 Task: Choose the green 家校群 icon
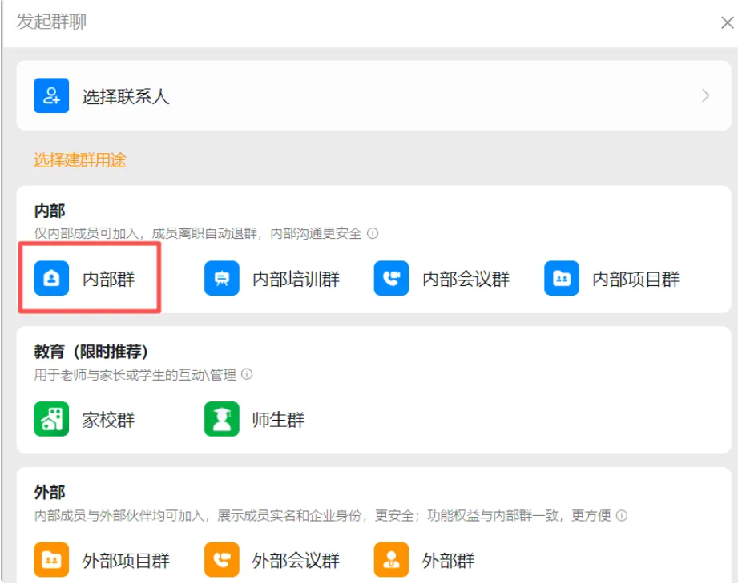click(x=51, y=420)
